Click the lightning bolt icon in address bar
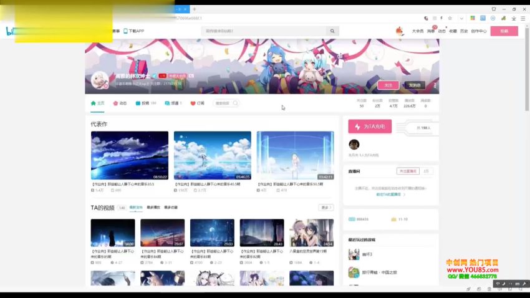This screenshot has height=298, width=530. pyautogui.click(x=441, y=18)
